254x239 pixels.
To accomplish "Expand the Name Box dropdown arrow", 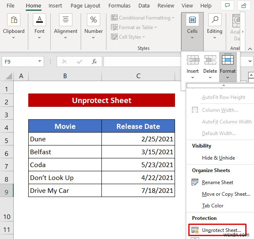I will click(39, 61).
